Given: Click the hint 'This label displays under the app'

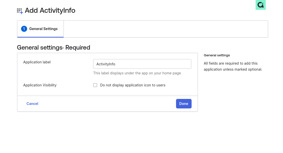Looking at the screenshot, I should 137,73.
